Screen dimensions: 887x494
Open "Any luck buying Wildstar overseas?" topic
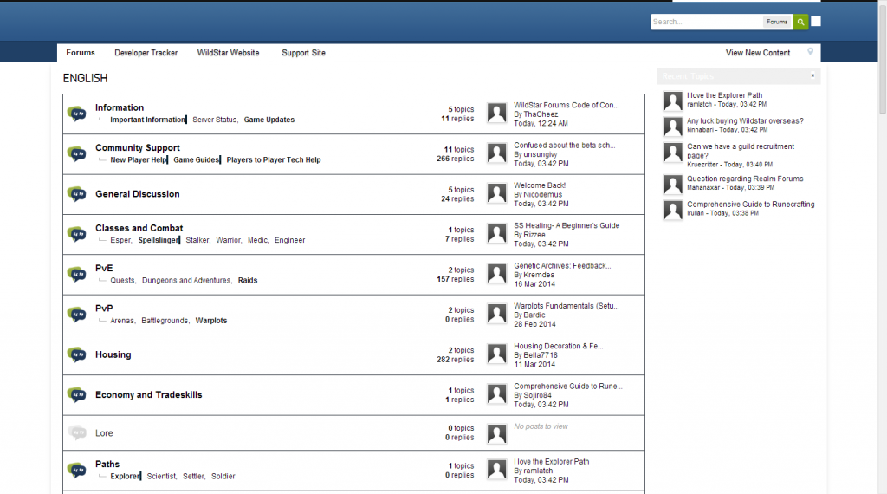point(745,120)
